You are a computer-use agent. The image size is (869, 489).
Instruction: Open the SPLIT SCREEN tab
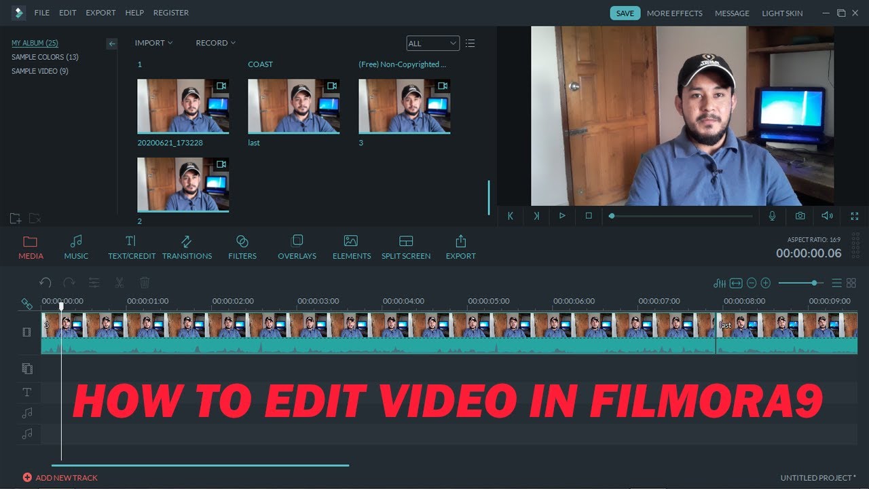click(406, 247)
